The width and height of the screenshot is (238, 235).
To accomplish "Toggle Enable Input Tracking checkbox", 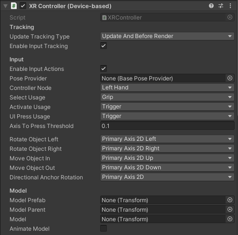I will [x=103, y=46].
